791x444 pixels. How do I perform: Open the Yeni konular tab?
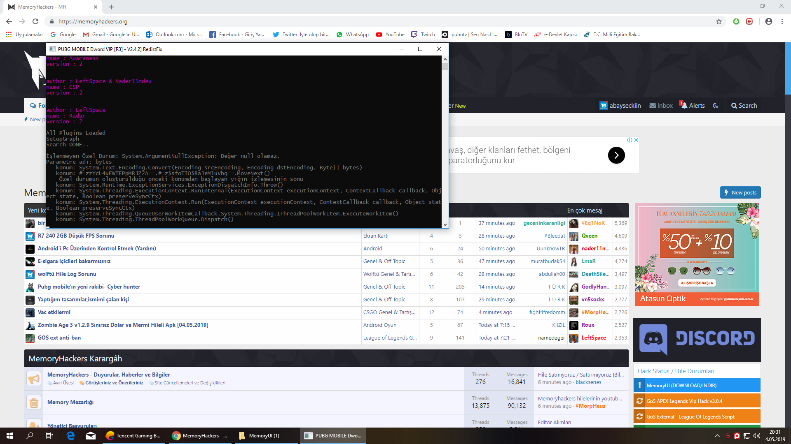coord(37,210)
